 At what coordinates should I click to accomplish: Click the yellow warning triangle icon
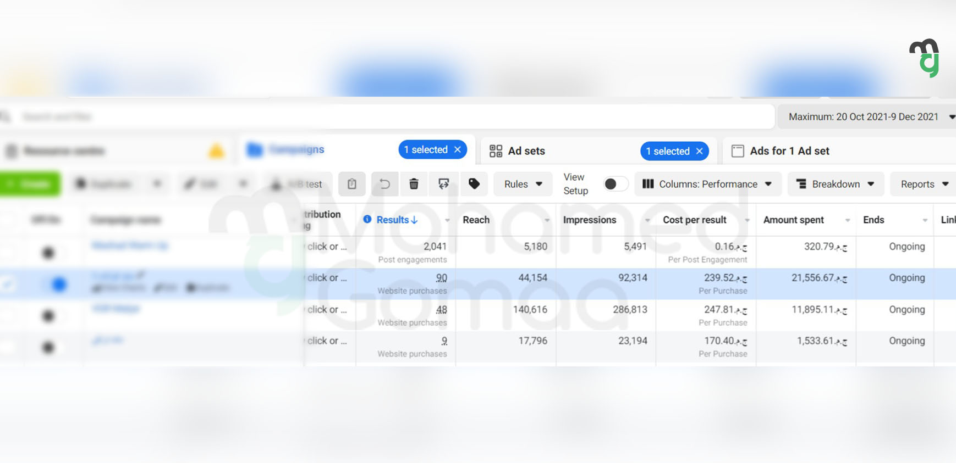pos(216,151)
